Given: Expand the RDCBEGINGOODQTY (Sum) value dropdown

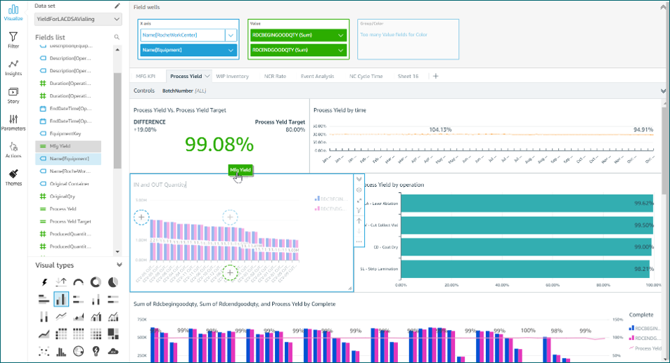Looking at the screenshot, I should coord(340,35).
